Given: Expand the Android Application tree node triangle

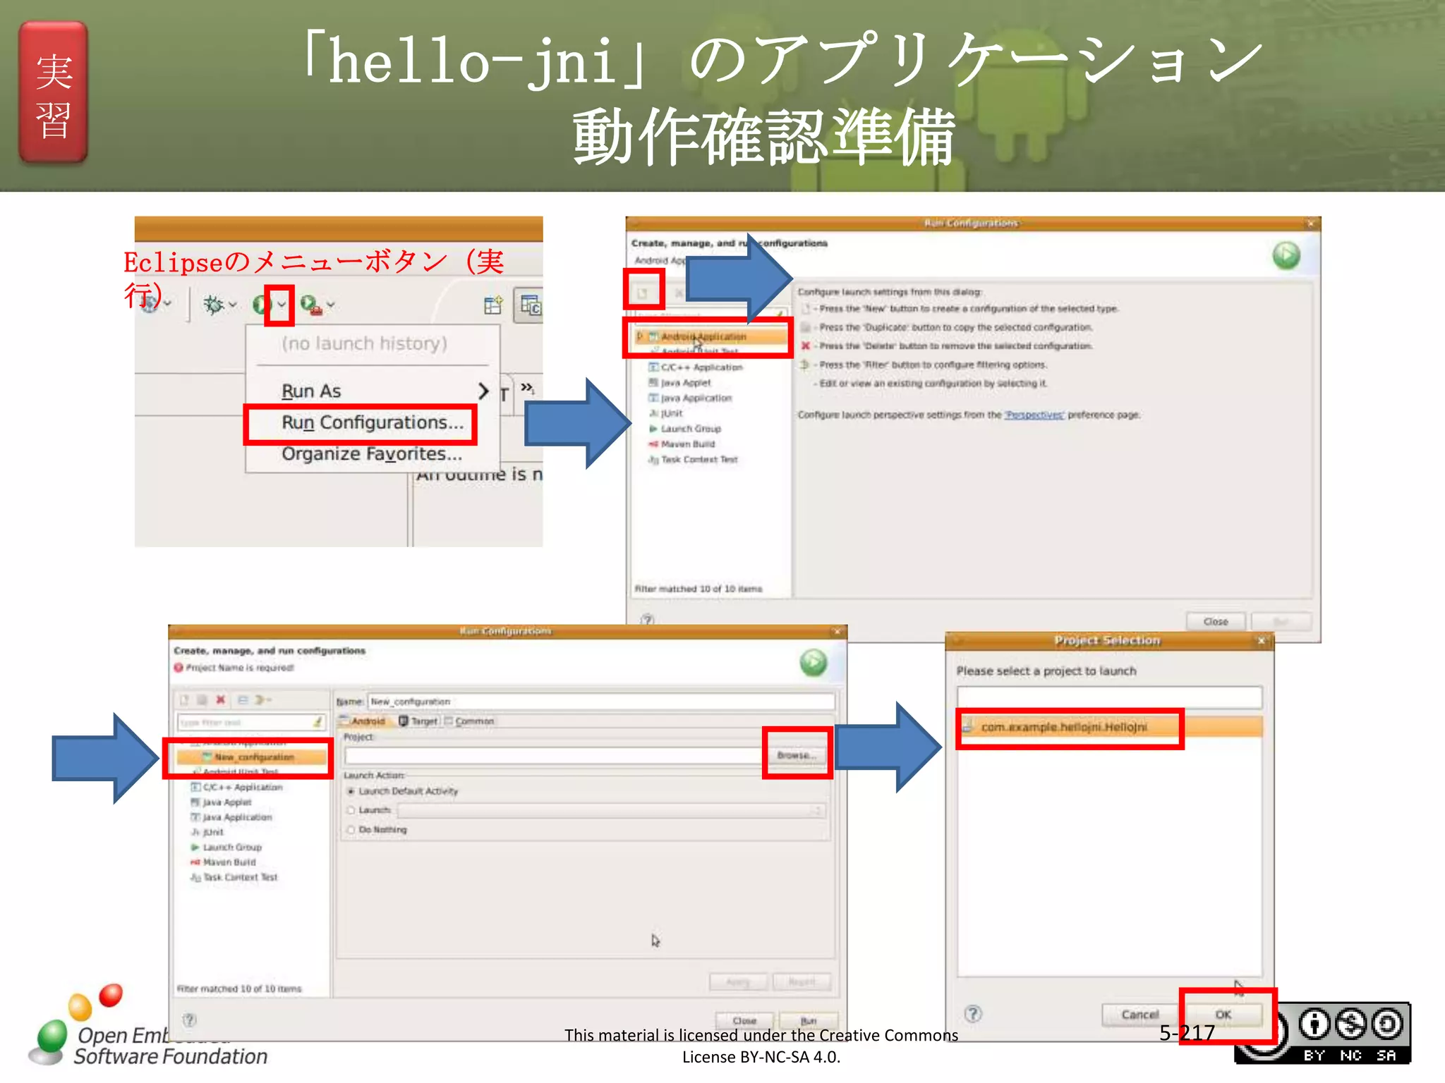Looking at the screenshot, I should 639,337.
